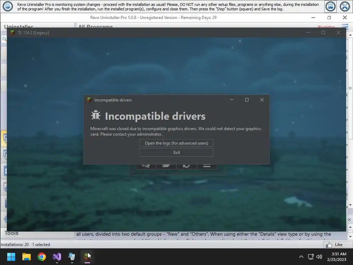Click the '1 selected' status bar text
This screenshot has height=265, width=353.
[41, 245]
